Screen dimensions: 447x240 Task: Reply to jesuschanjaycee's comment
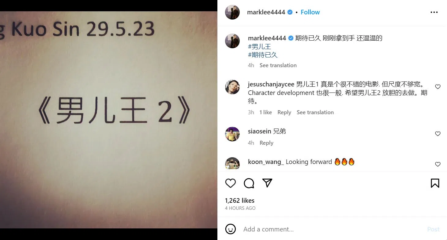click(284, 112)
